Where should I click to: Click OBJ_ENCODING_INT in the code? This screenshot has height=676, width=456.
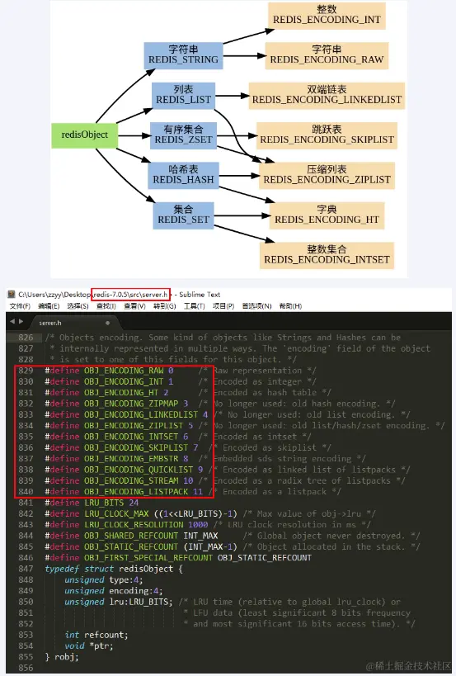pyautogui.click(x=124, y=381)
